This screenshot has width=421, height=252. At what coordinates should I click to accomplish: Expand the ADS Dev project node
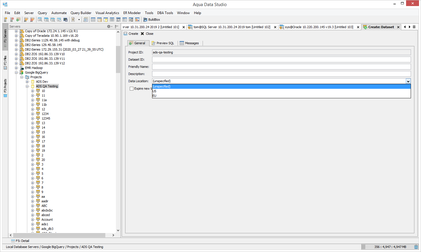pos(27,82)
